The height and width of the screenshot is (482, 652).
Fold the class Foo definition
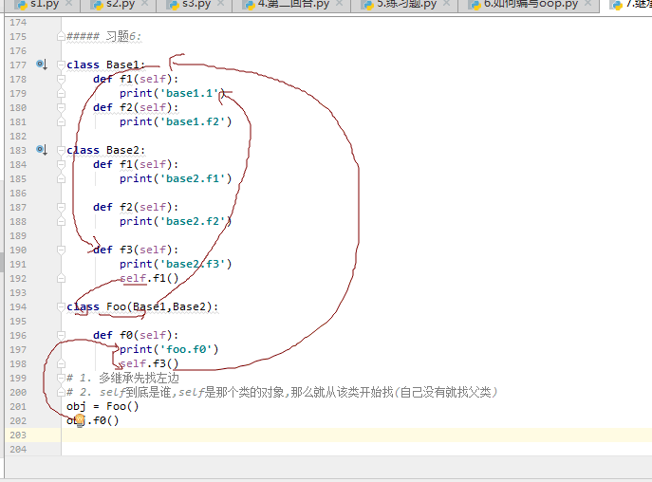63,306
